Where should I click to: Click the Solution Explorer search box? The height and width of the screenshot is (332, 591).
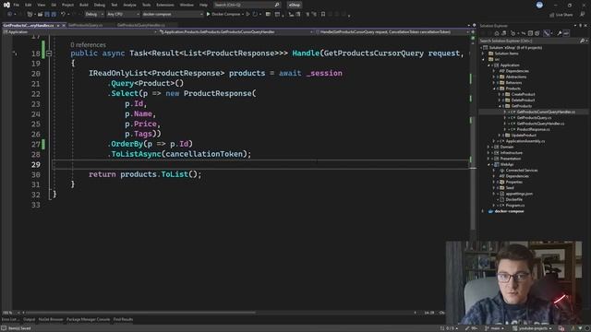click(529, 41)
